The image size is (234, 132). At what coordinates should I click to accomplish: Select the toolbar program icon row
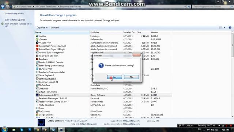37,36
